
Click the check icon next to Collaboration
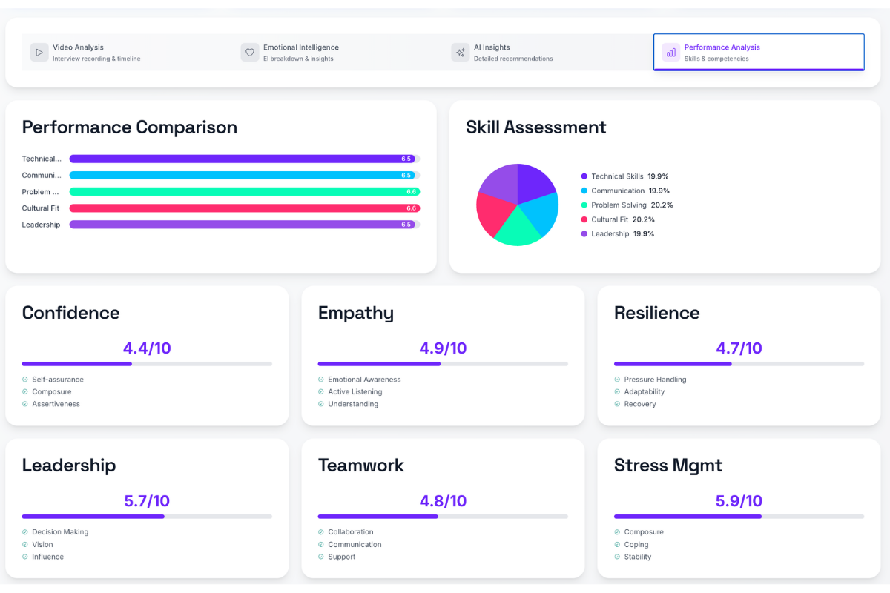click(x=320, y=531)
